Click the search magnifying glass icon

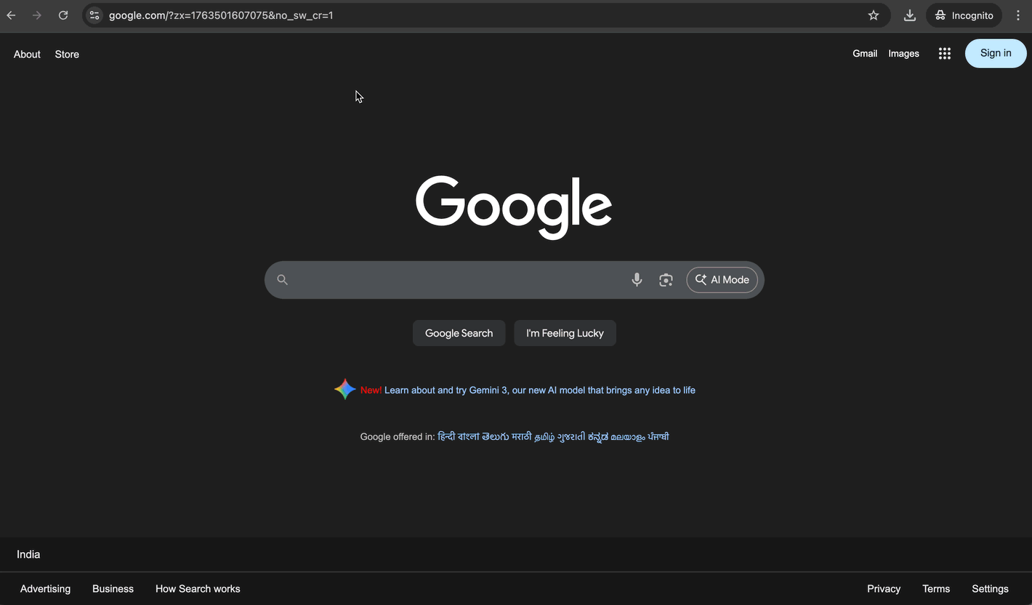pos(282,279)
